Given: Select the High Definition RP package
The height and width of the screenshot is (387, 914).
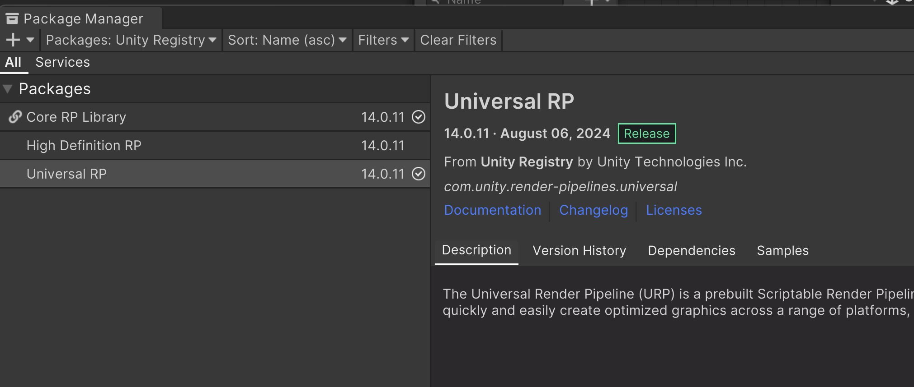Looking at the screenshot, I should (215, 145).
